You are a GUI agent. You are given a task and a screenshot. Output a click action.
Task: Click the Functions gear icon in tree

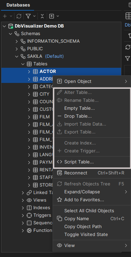click(x=29, y=231)
